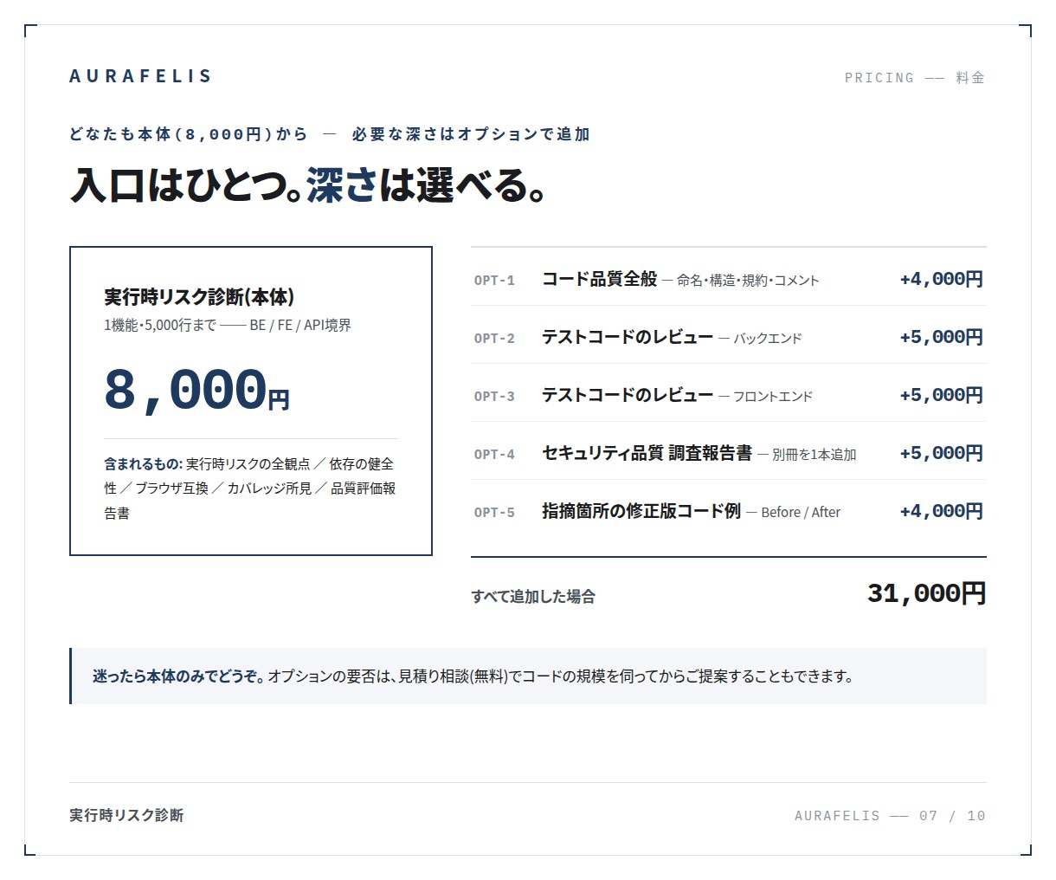1056x880 pixels.
Task: Click the OPT-1 label
Action: click(x=494, y=281)
